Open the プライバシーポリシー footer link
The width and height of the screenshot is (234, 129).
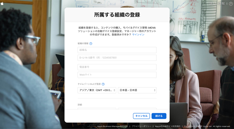pyautogui.click(x=142, y=126)
